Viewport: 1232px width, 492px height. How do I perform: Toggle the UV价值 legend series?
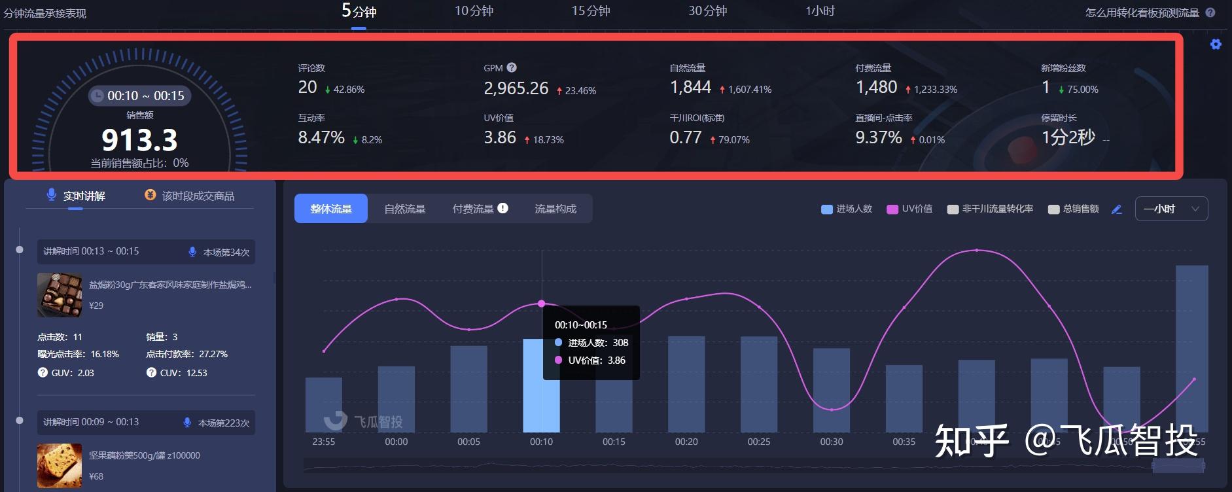pyautogui.click(x=909, y=209)
